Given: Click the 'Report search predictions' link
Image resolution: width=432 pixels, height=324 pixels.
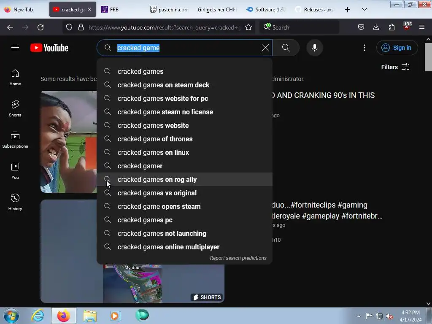Looking at the screenshot, I should point(238,258).
